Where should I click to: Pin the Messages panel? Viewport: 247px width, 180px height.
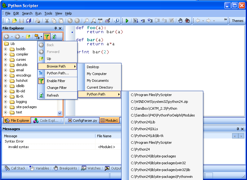pos(238,129)
